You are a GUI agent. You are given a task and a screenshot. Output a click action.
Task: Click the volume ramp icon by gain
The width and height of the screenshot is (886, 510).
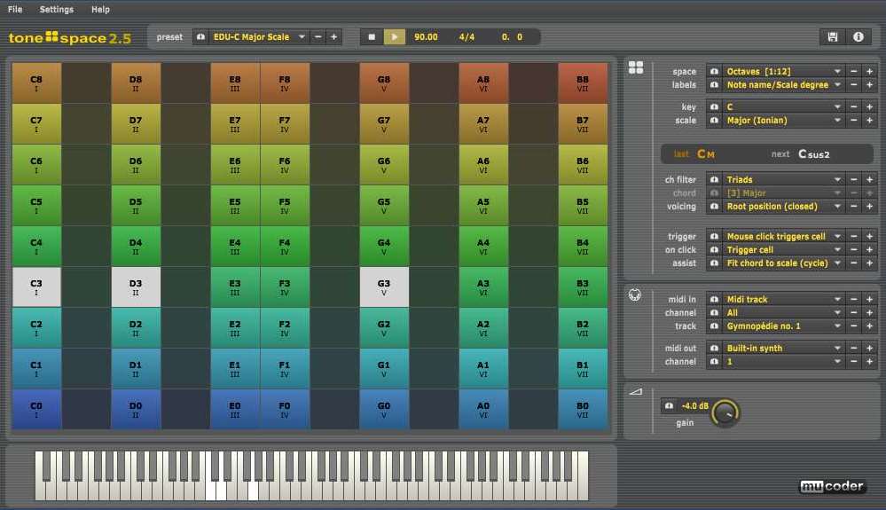pos(635,390)
